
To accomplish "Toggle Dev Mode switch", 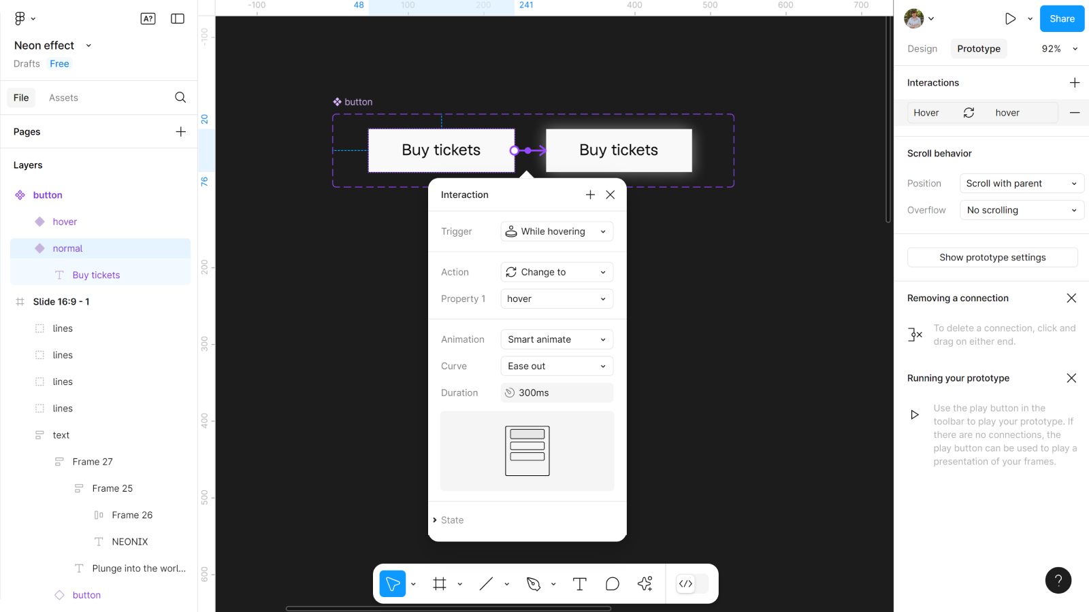I will 692,583.
